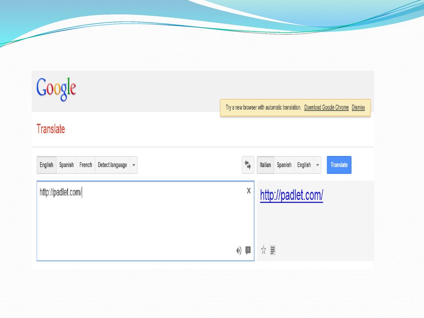This screenshot has width=424, height=318.
Task: Select English as source language
Action: 46,165
